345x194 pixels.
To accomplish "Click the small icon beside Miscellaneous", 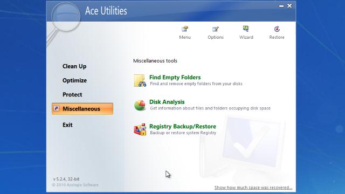I will click(x=57, y=108).
